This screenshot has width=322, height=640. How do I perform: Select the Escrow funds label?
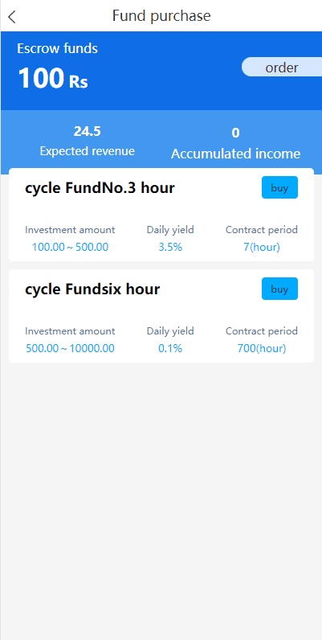click(58, 48)
